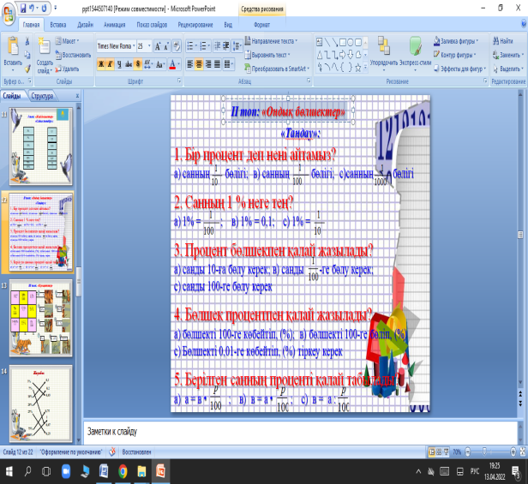Open the Times New Roman font dropdown
528x484 pixels.
click(x=134, y=46)
